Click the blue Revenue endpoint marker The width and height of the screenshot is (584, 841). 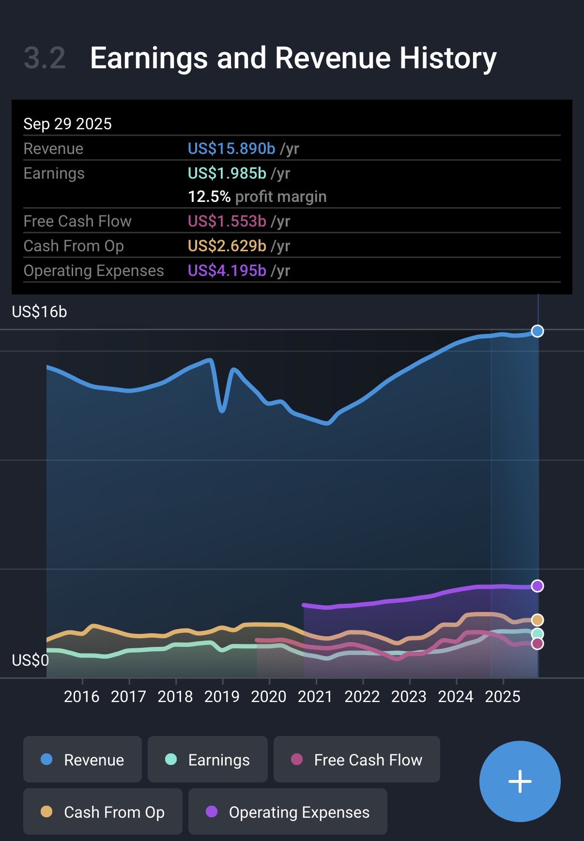(x=537, y=331)
